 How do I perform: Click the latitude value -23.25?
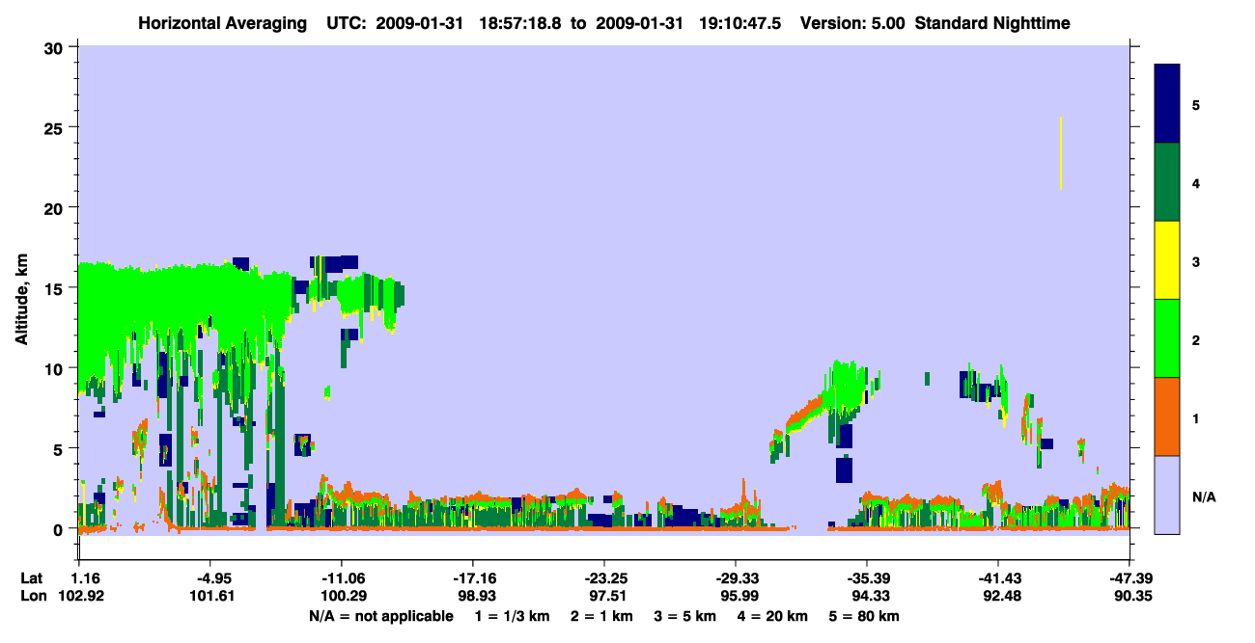[x=603, y=578]
